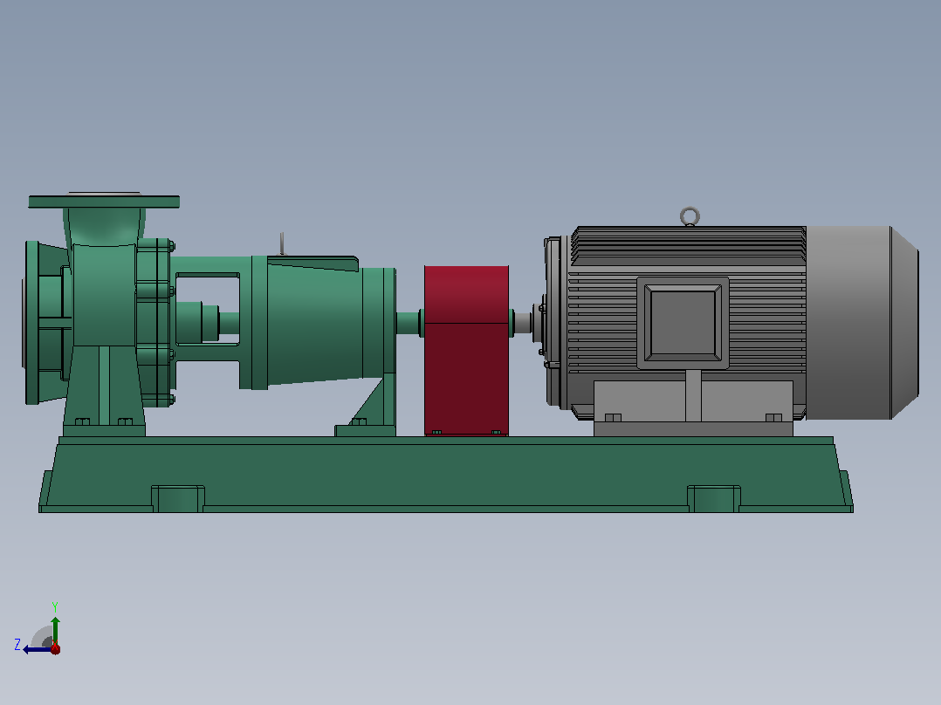Click the blue Z axis arrow on triad

35,649
